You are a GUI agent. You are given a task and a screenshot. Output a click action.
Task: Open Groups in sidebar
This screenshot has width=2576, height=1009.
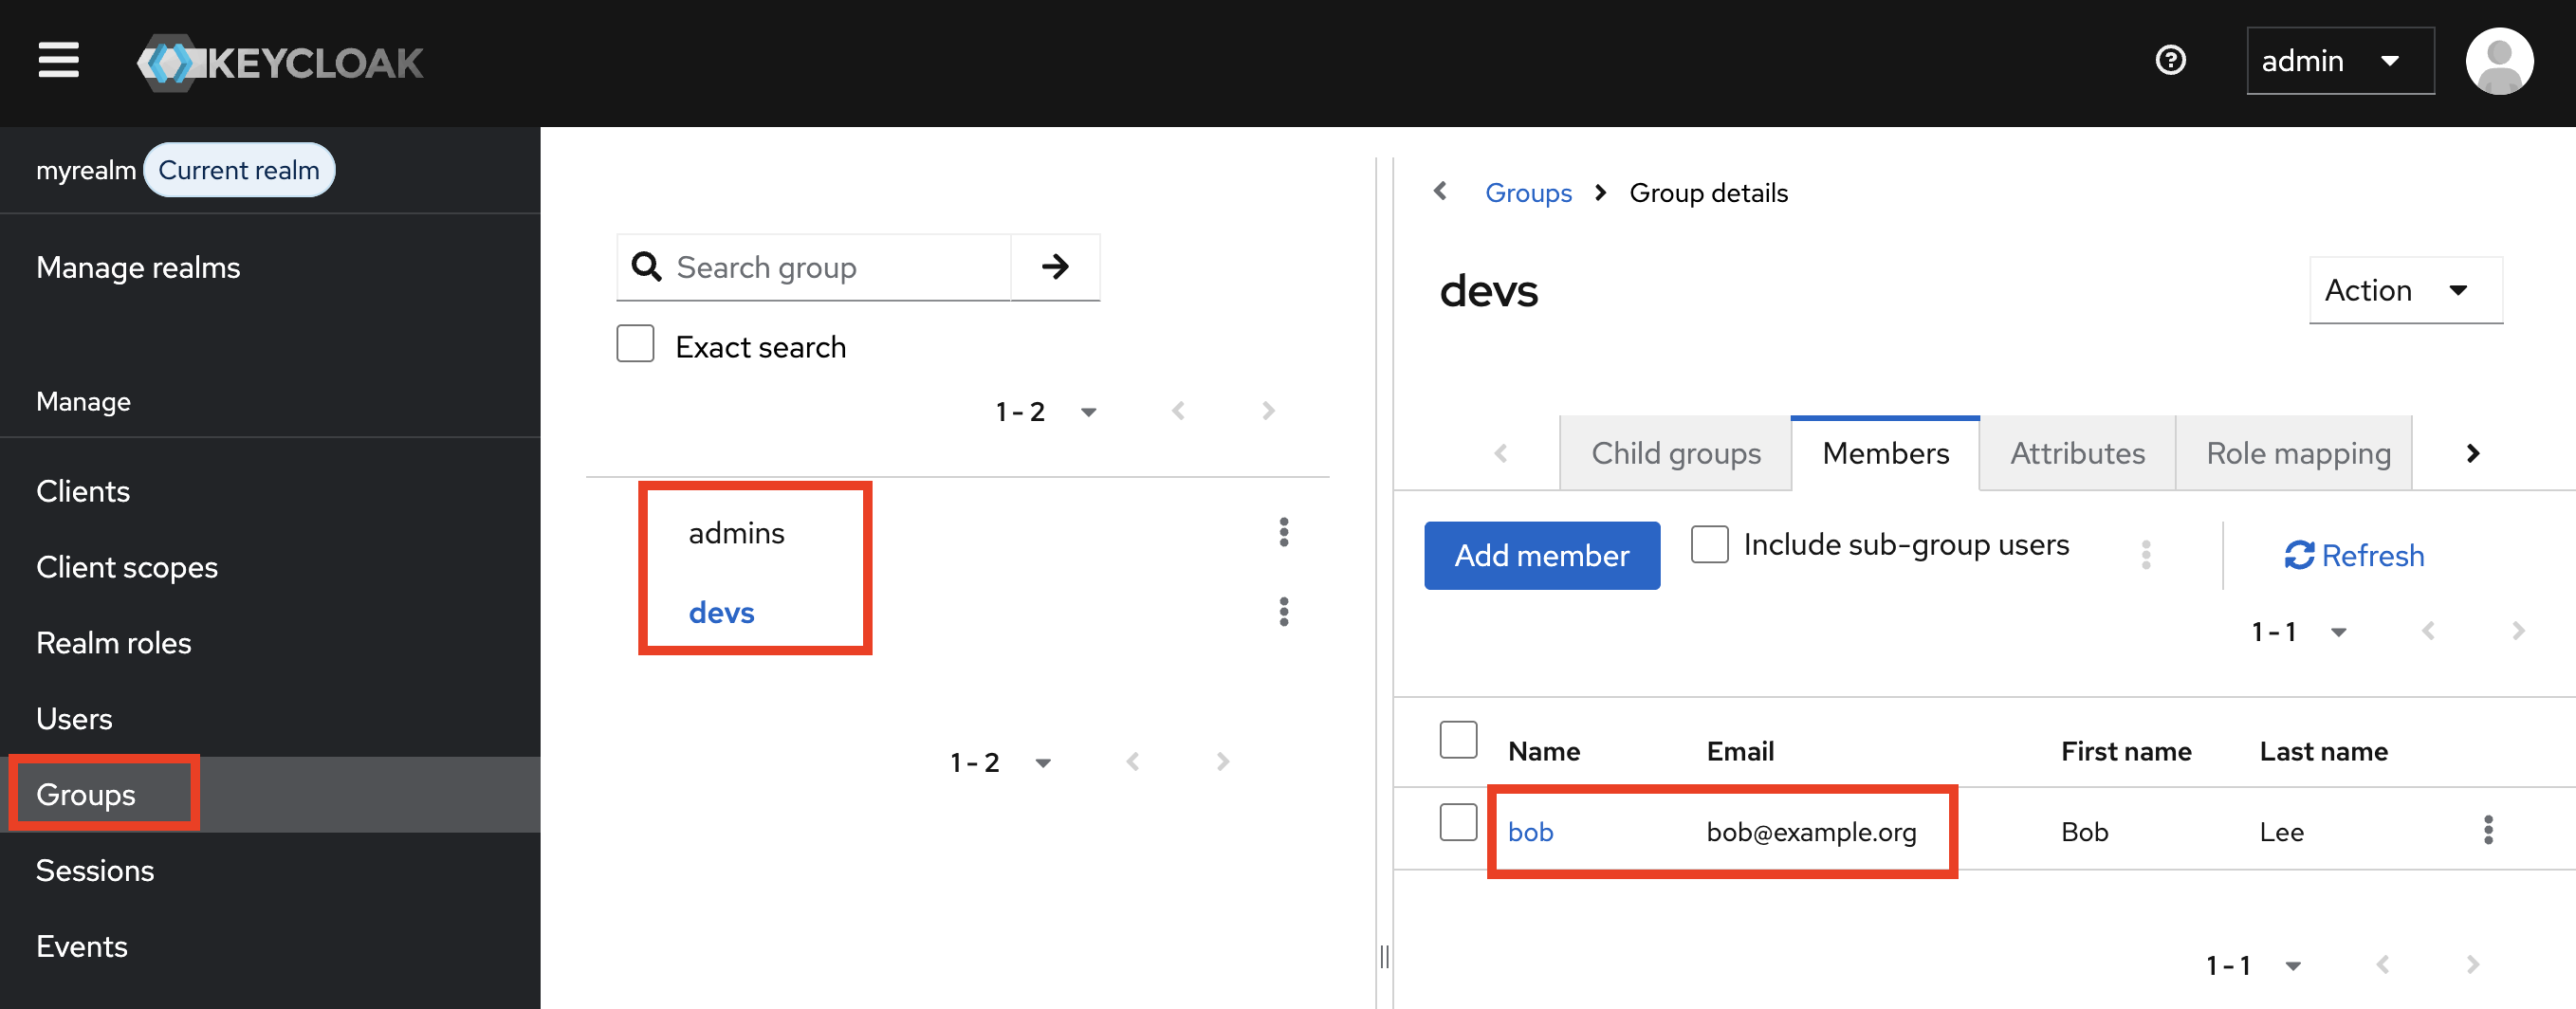point(270,794)
